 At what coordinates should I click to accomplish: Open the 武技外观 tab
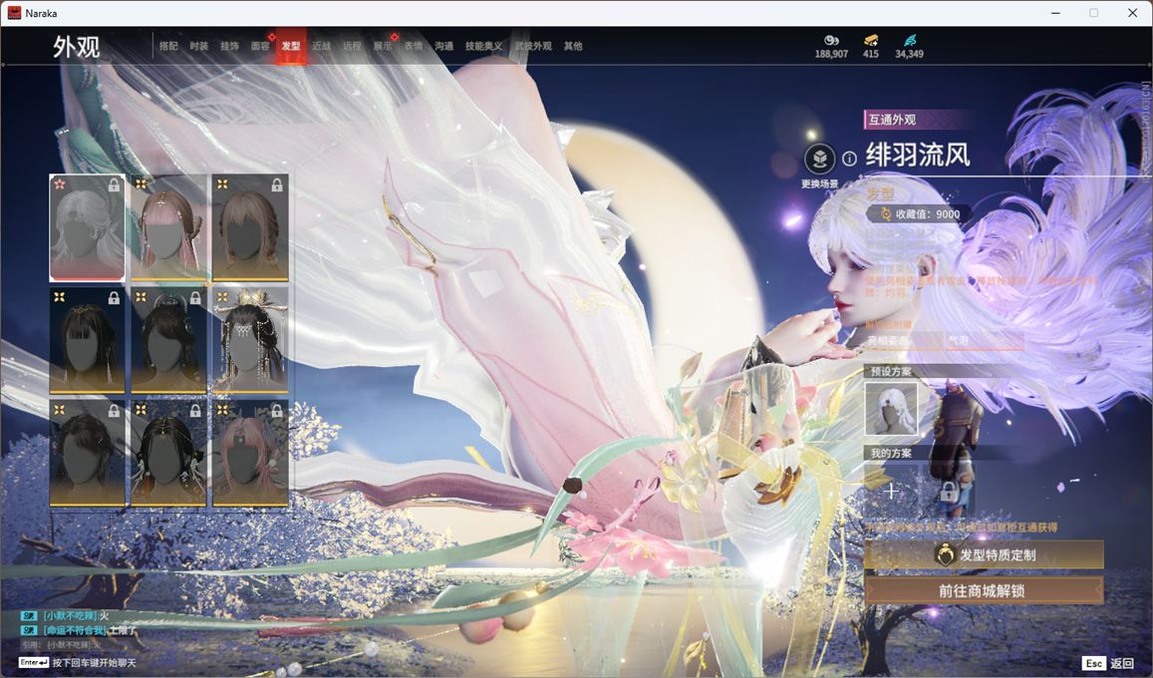pyautogui.click(x=533, y=46)
